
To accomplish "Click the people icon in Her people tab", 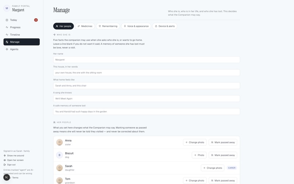I will click(57, 26).
